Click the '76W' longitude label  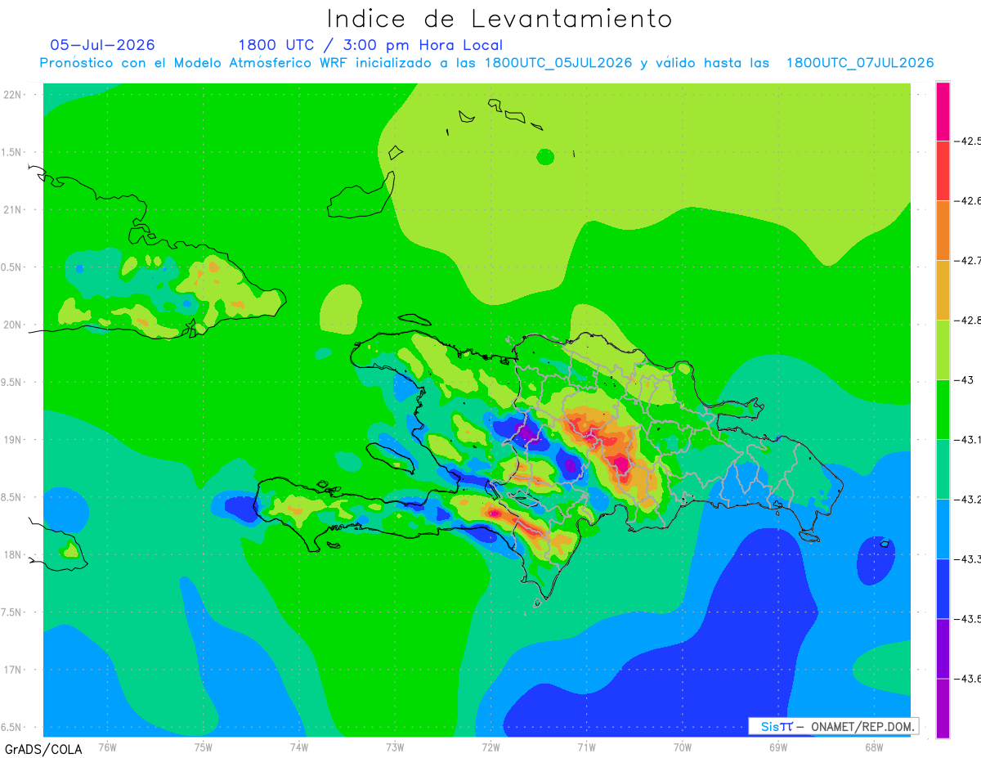pos(107,747)
